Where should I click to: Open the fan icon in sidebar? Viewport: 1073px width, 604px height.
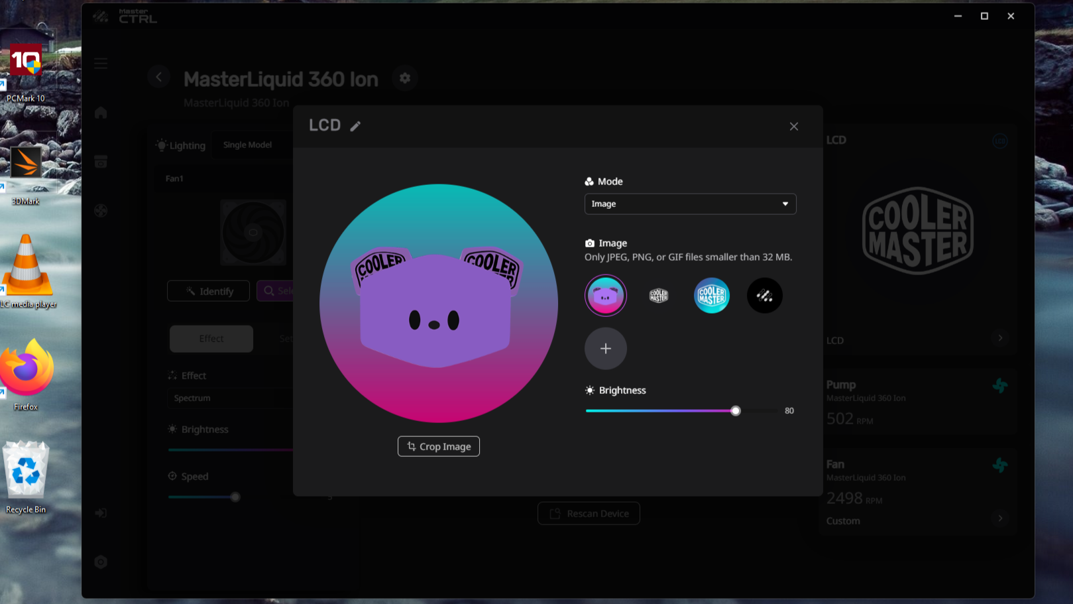click(x=101, y=211)
